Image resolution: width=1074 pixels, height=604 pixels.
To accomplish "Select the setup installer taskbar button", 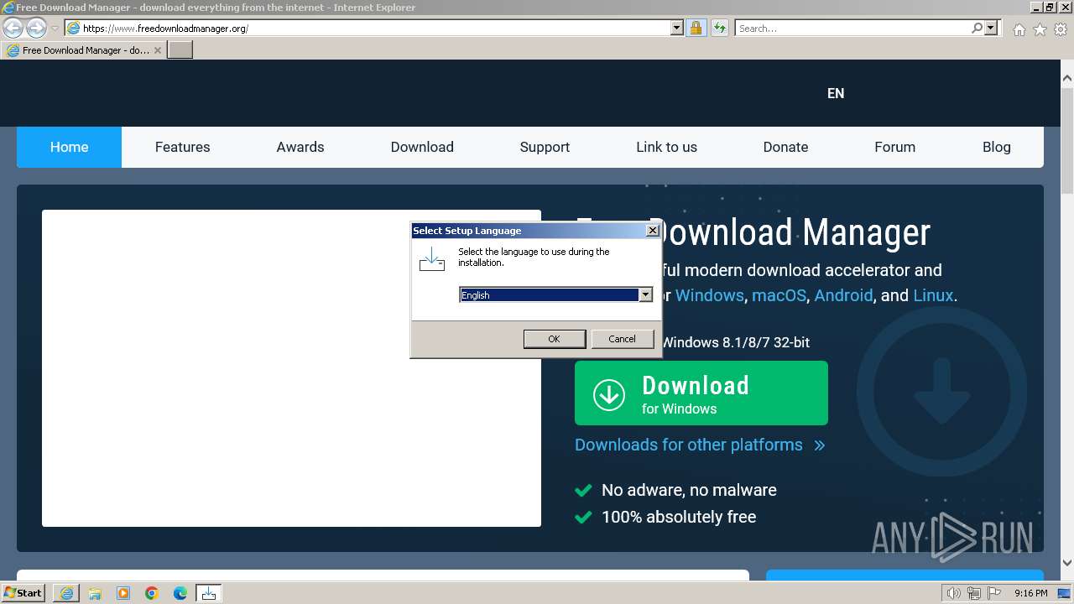I will pyautogui.click(x=209, y=593).
